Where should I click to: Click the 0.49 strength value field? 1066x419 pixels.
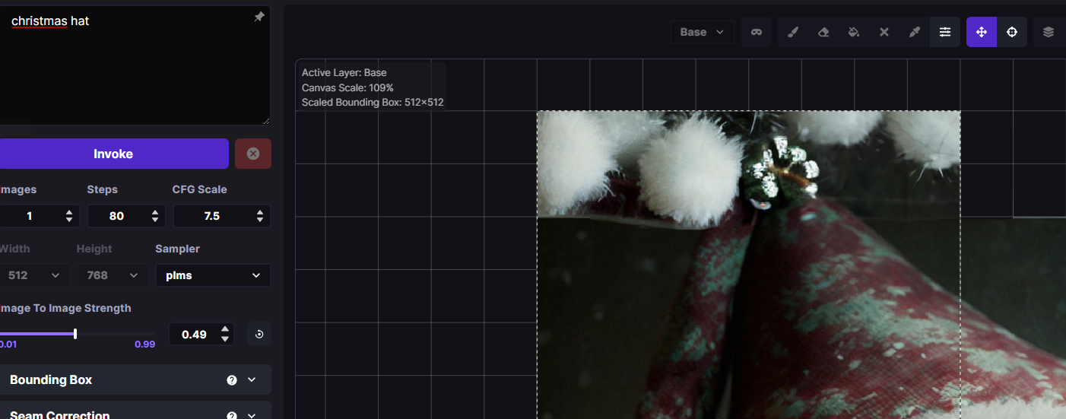click(x=195, y=334)
